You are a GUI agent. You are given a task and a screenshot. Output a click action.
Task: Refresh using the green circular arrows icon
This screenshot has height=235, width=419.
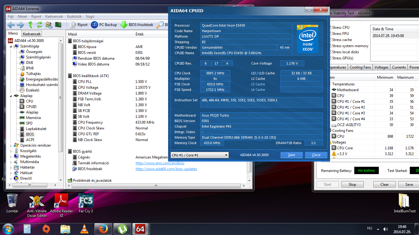[x=40, y=25]
